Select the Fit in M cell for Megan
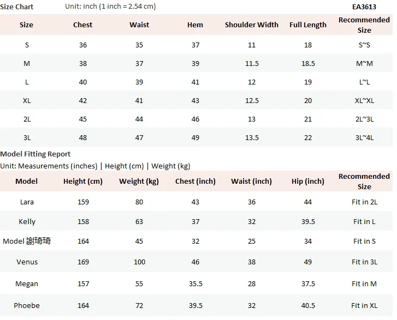The width and height of the screenshot is (397, 320). (x=364, y=284)
